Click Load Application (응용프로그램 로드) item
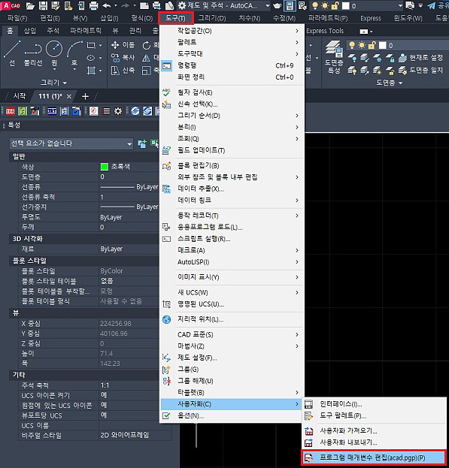This screenshot has width=449, height=468. tap(232, 227)
